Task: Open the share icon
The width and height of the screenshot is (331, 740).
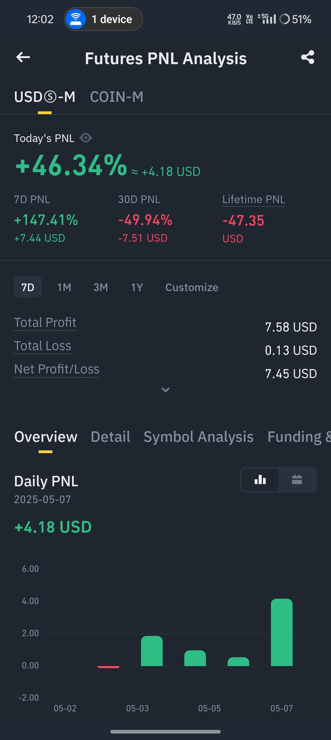Action: (308, 57)
